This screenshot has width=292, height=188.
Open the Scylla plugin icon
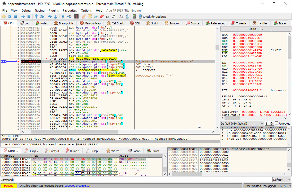coord(76,16)
